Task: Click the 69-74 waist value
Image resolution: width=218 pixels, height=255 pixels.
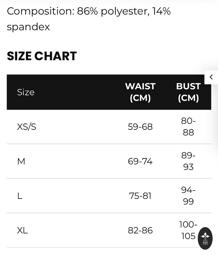Action: (140, 161)
